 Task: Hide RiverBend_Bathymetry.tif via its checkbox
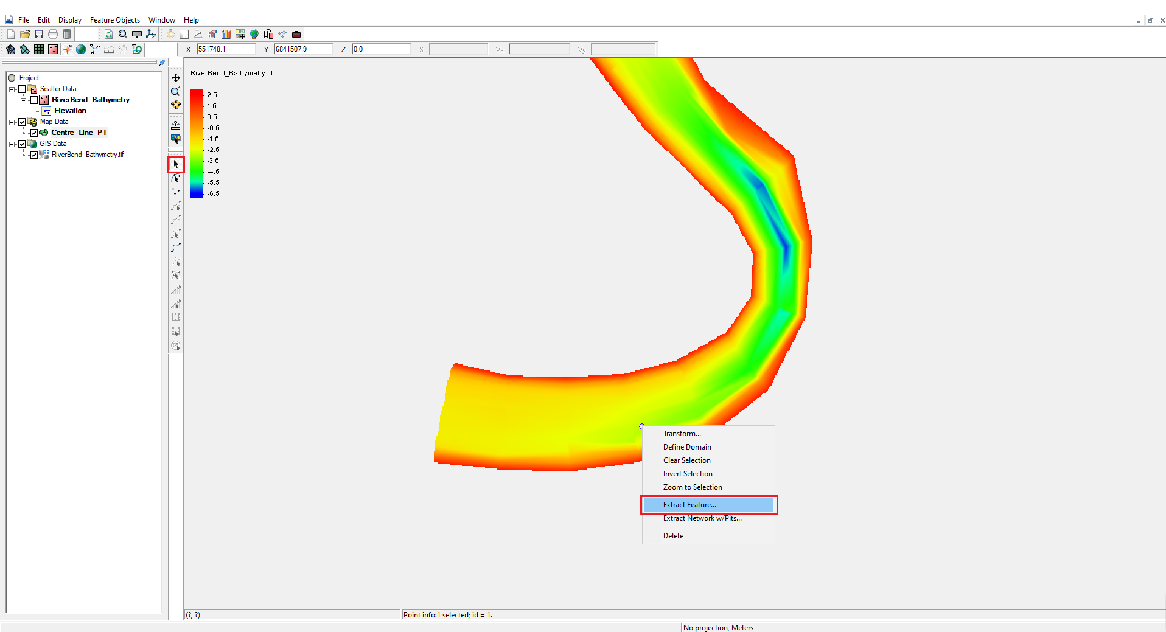pos(34,155)
